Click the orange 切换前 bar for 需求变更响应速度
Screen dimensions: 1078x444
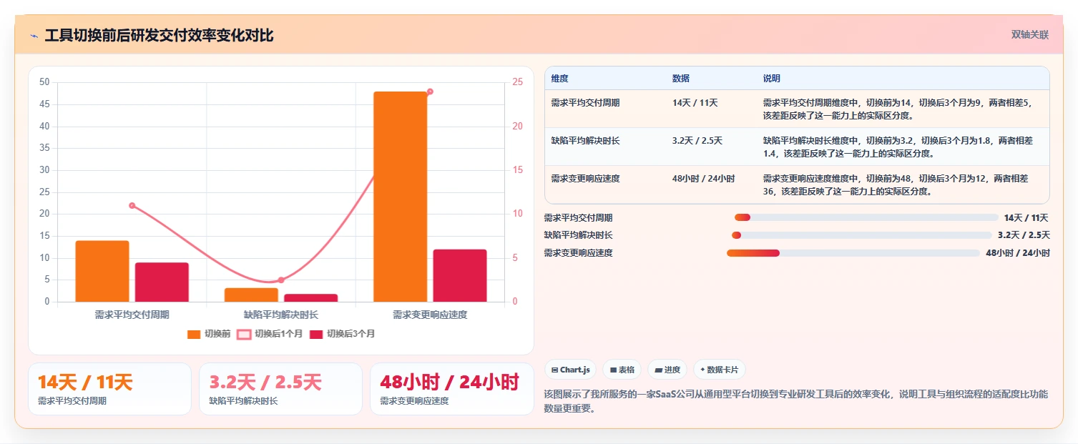(400, 197)
